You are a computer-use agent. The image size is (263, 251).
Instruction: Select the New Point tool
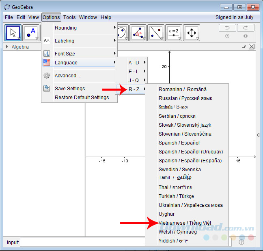(31, 33)
